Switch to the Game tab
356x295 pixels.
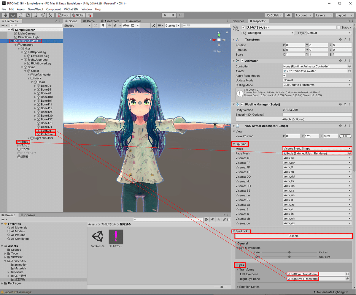point(89,21)
